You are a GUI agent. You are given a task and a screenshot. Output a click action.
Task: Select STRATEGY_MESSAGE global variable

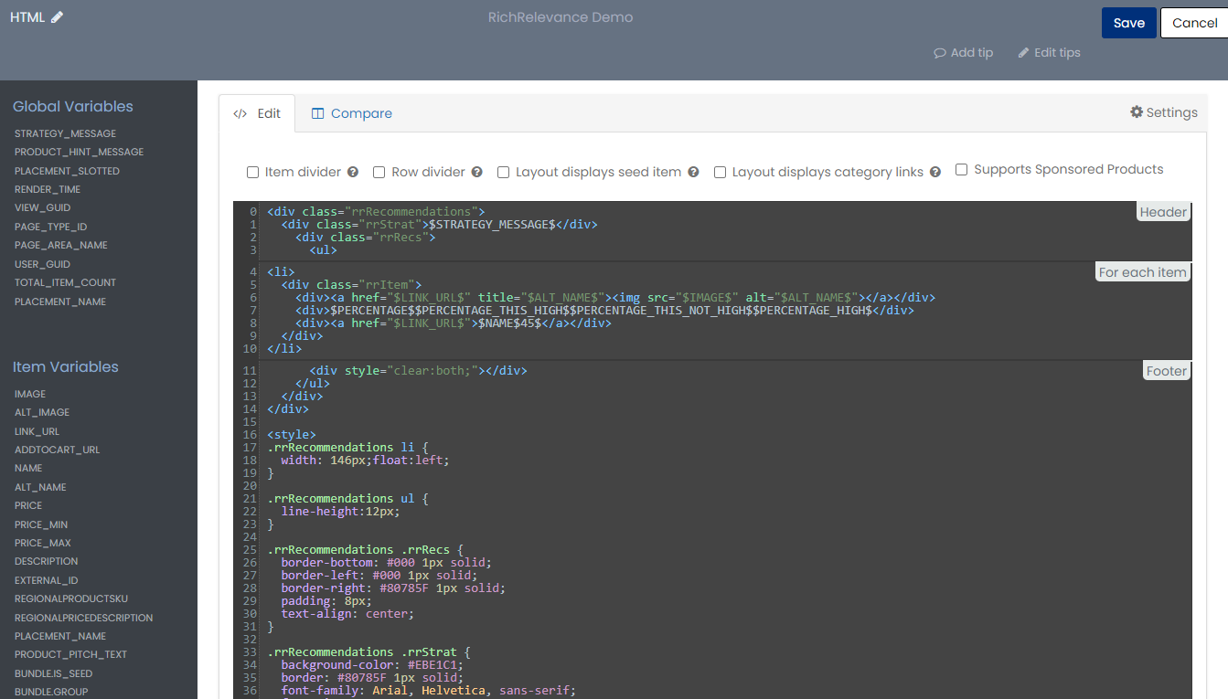tap(65, 133)
